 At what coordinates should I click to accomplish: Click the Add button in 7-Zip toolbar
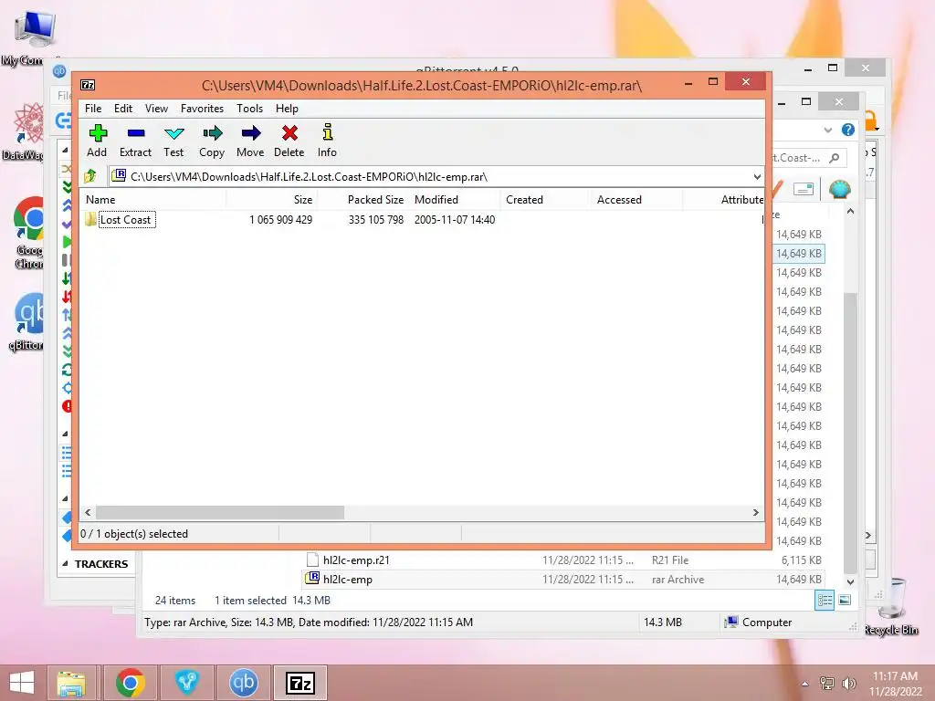(x=97, y=141)
